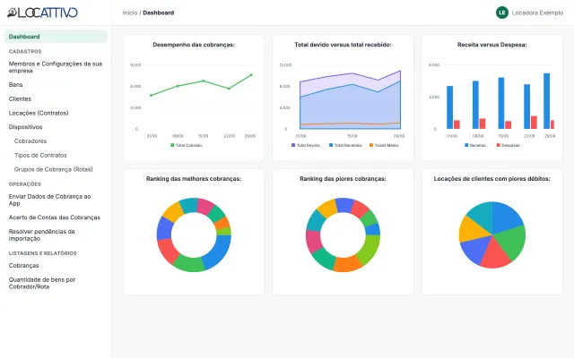Click lime green slice of piores cobranças donut

[370, 250]
